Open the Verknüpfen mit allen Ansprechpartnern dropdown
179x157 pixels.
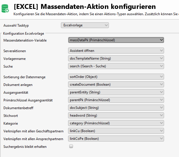tap(116, 139)
